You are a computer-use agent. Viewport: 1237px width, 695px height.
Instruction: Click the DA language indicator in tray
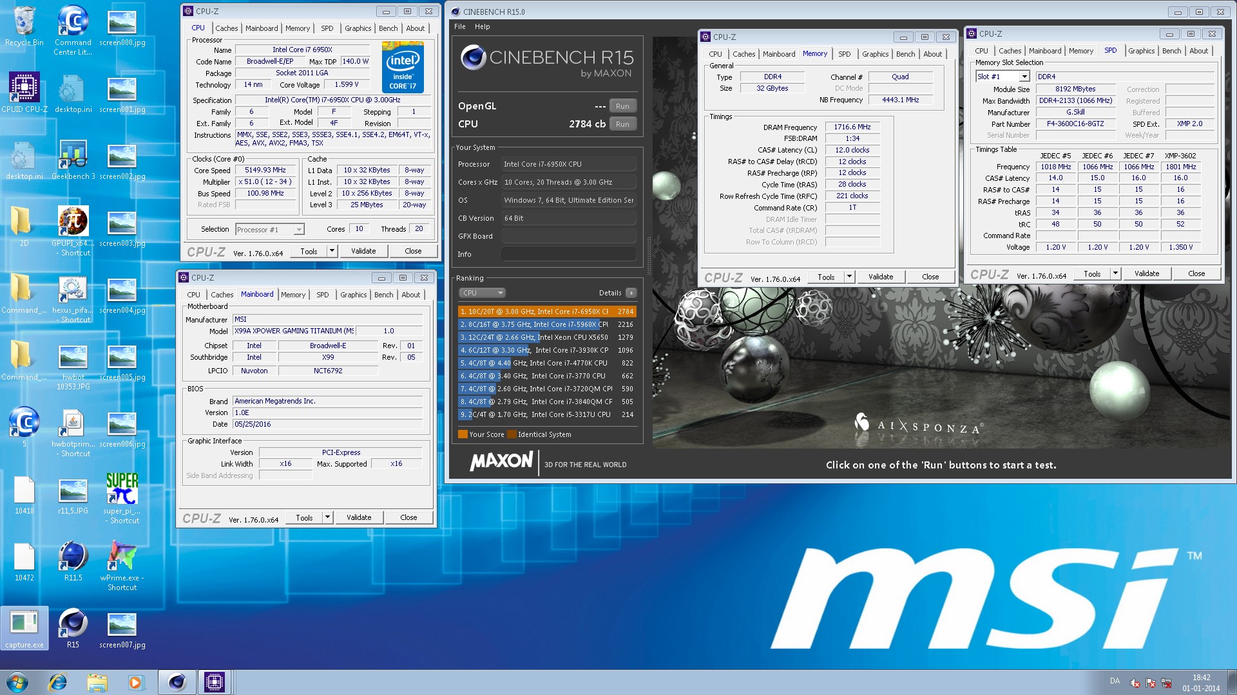click(x=1115, y=681)
